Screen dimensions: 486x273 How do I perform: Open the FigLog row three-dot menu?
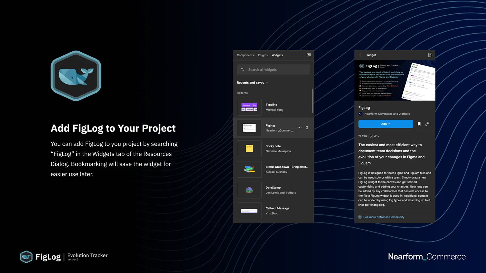tap(299, 128)
